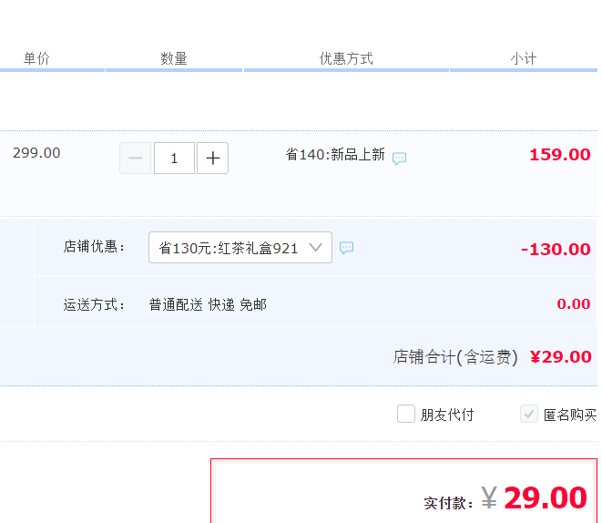
Task: Select the 单价 column header
Action: pyautogui.click(x=36, y=58)
